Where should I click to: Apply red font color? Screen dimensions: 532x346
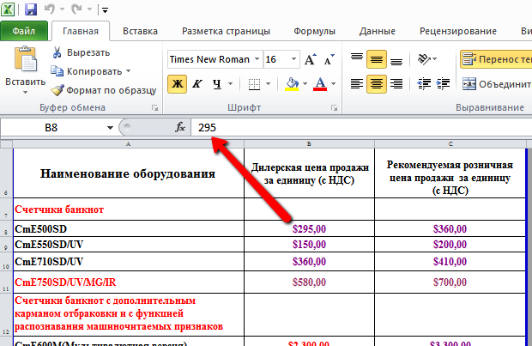point(320,84)
